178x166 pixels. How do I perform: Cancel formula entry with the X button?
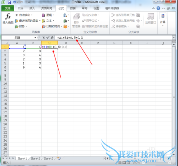click(x=44, y=37)
